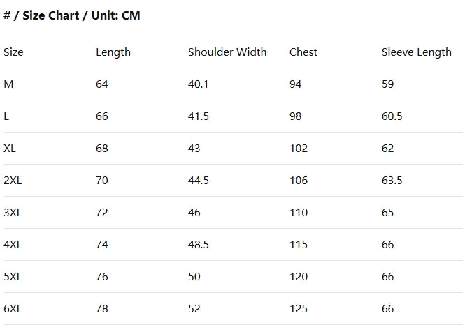Select shoulder width value 48.5
This screenshot has height=325, width=465.
point(199,245)
